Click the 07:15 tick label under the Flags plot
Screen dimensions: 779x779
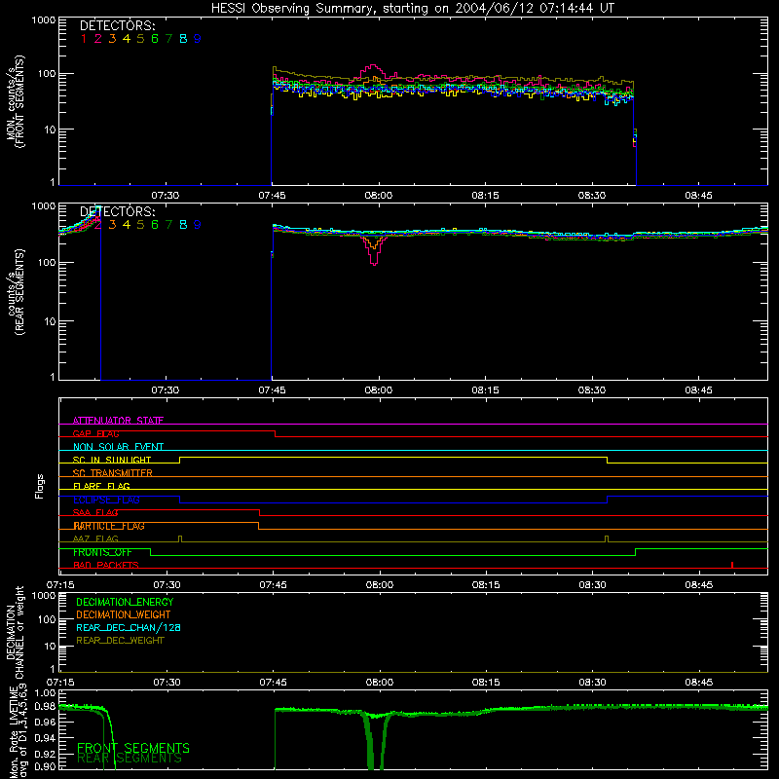(x=60, y=585)
